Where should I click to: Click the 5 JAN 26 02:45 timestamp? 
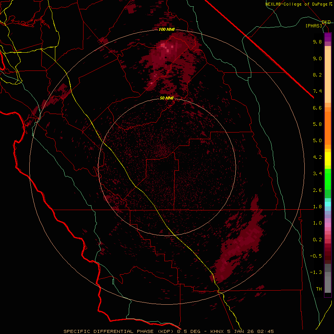coord(250,331)
